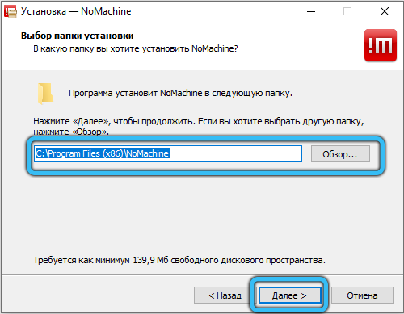Viewport: 404px width, 314px height.
Task: Minimize the NoMachine installer window
Action: coord(311,11)
